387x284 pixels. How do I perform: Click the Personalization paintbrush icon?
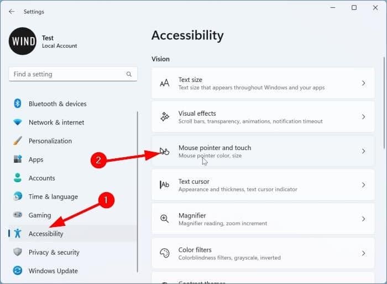(18, 141)
